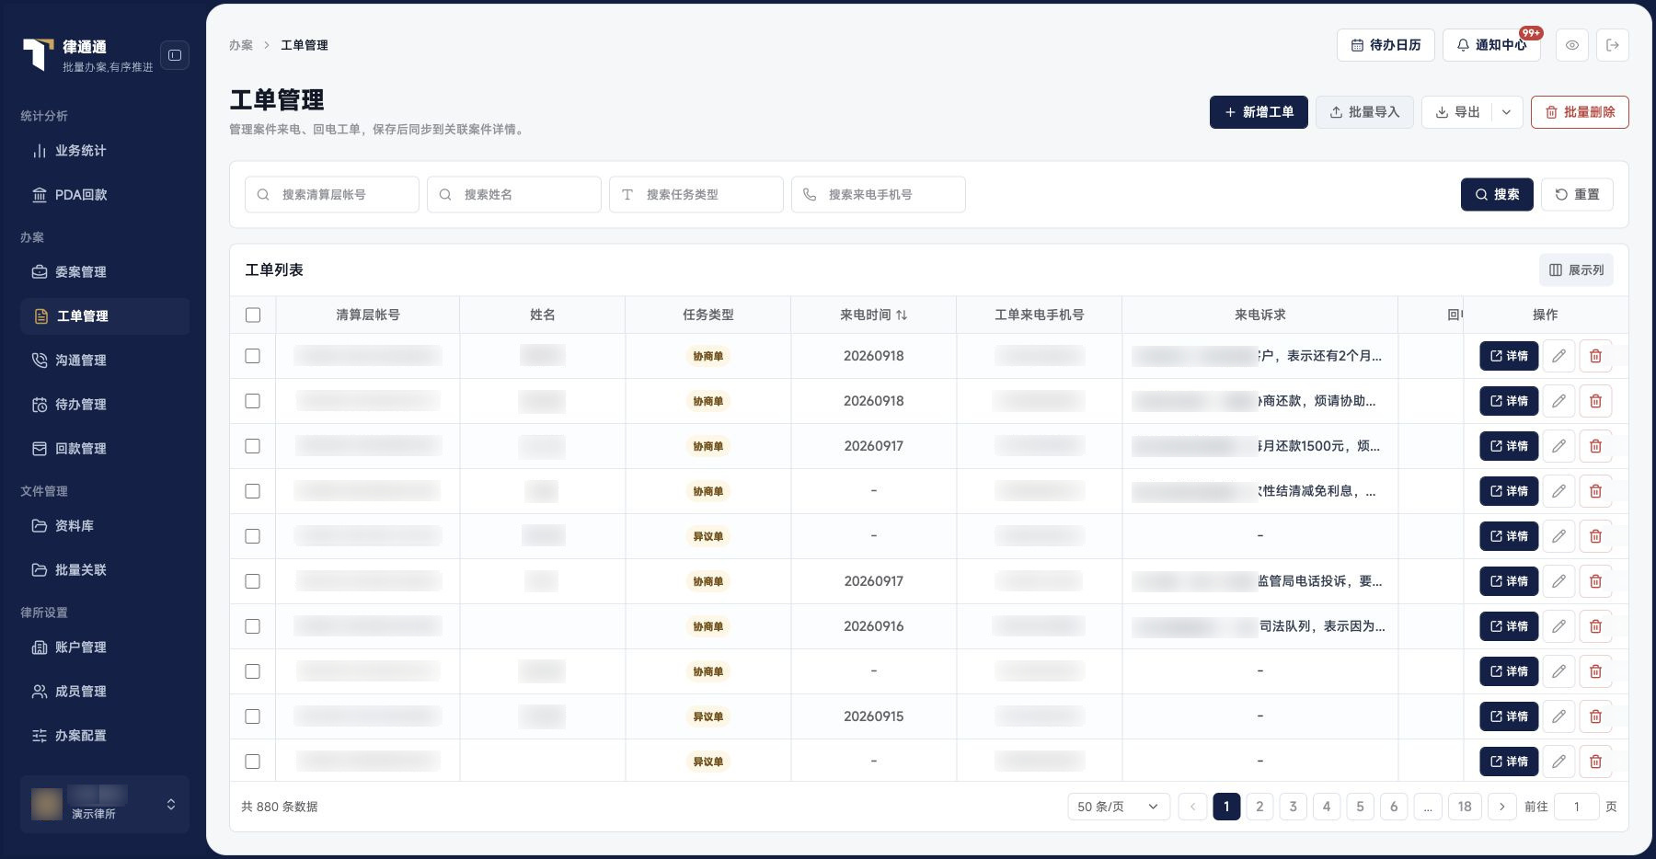
Task: Click 批量删除 button
Action: (x=1580, y=112)
